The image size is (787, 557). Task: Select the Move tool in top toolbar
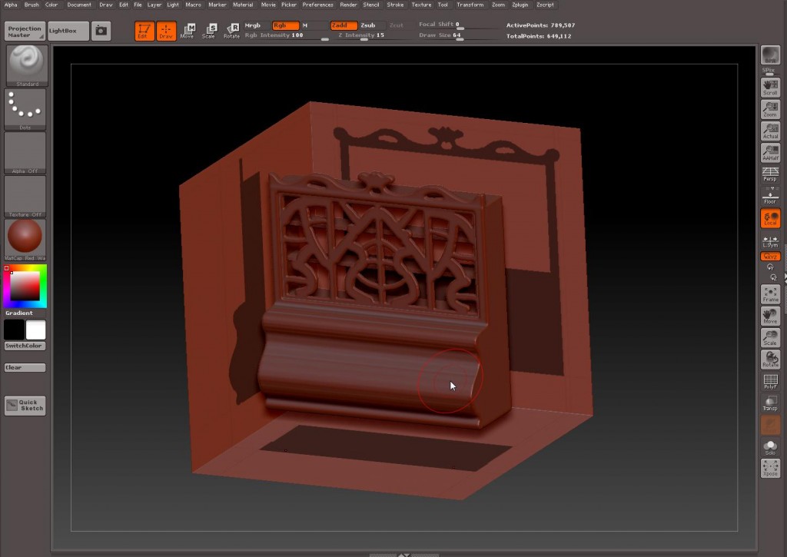pos(188,31)
